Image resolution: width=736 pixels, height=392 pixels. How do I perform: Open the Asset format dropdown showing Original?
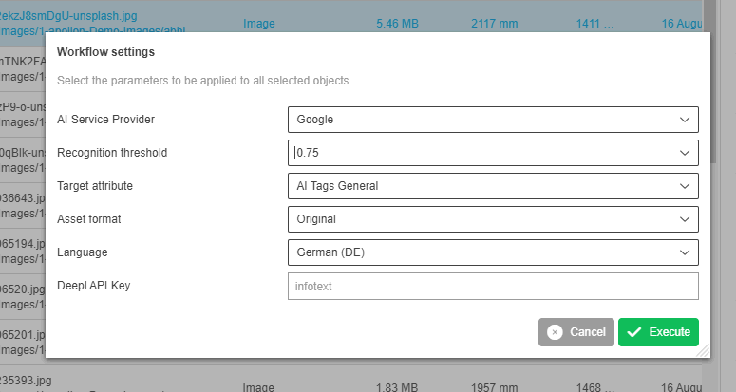pos(492,219)
